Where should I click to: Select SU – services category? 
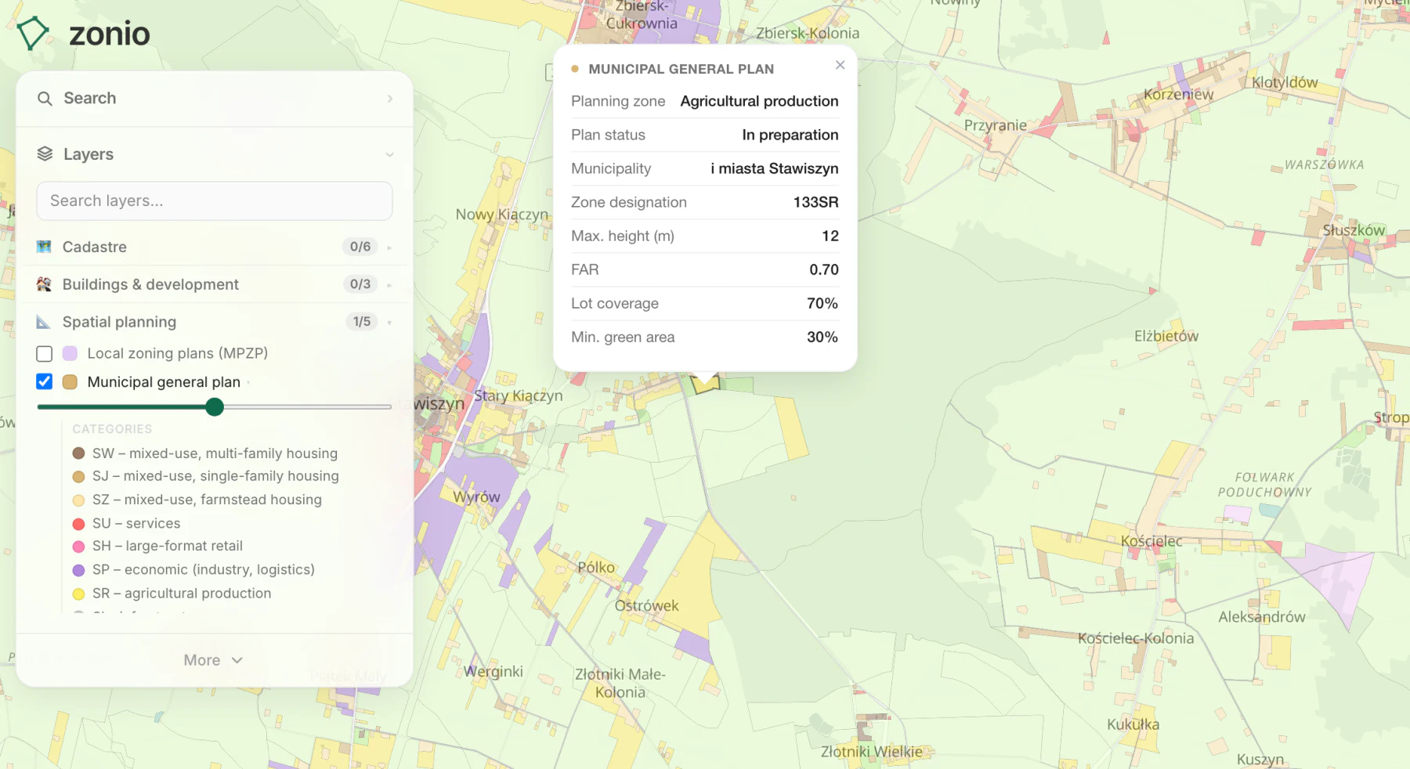(x=127, y=523)
